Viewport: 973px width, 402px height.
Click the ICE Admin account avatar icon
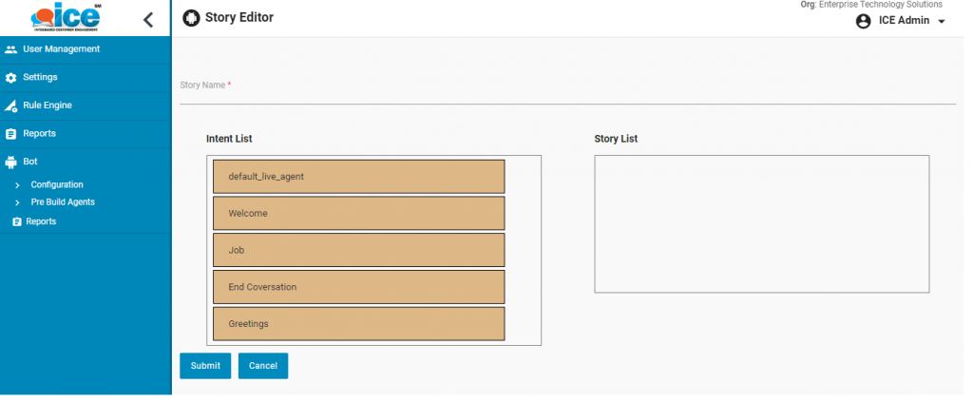(x=863, y=21)
